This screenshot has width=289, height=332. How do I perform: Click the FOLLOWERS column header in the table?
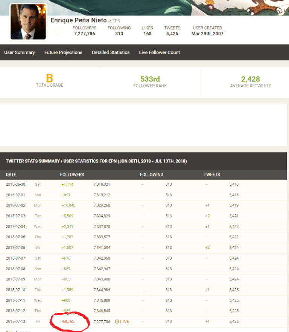tap(72, 174)
